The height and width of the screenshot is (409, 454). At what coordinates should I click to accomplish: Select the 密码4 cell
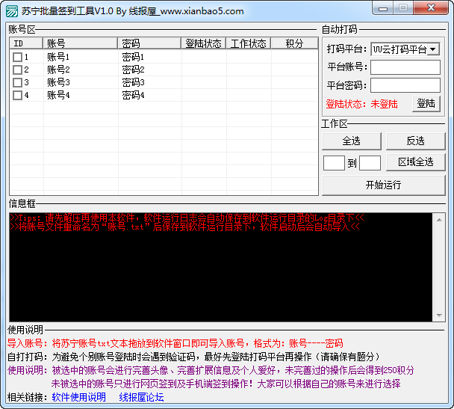point(133,96)
